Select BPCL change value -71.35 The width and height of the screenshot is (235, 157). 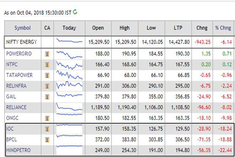click(204, 140)
